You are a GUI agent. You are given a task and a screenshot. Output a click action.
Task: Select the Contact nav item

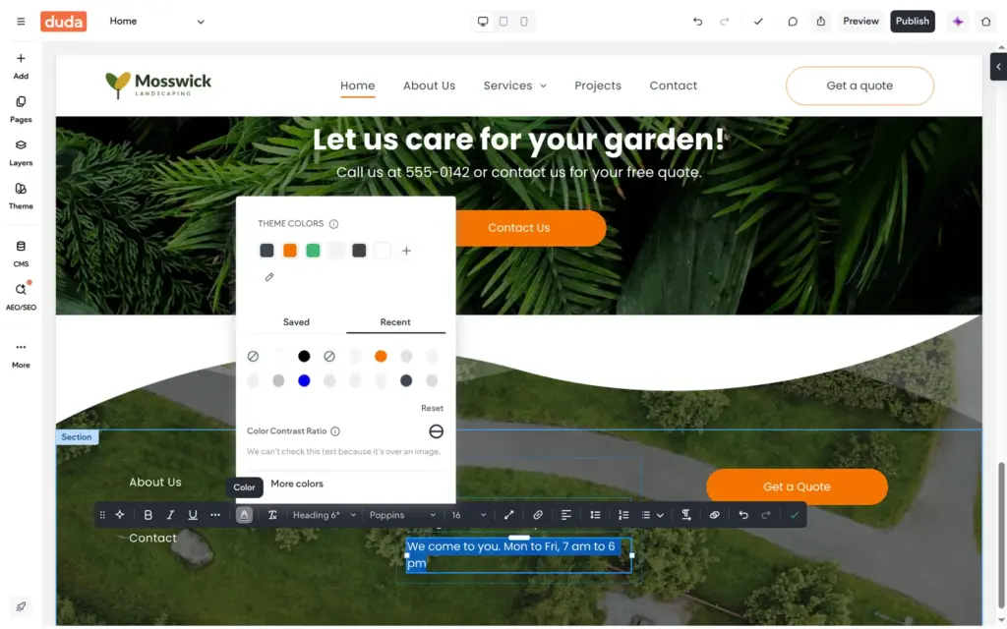click(673, 86)
